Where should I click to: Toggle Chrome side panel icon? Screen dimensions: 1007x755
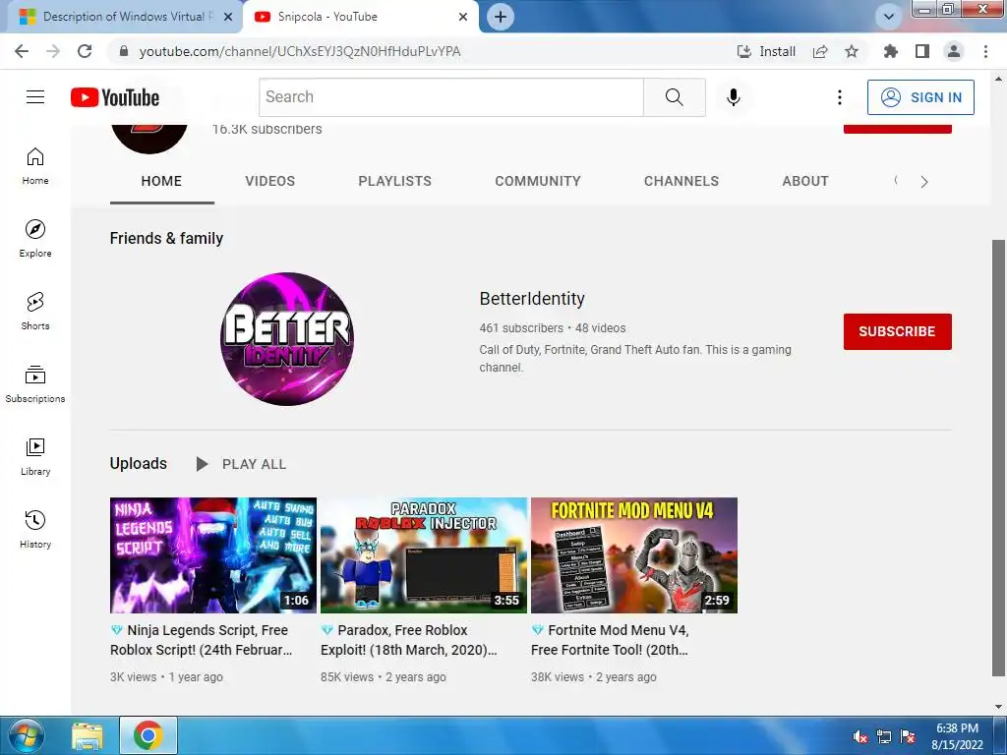[x=922, y=51]
